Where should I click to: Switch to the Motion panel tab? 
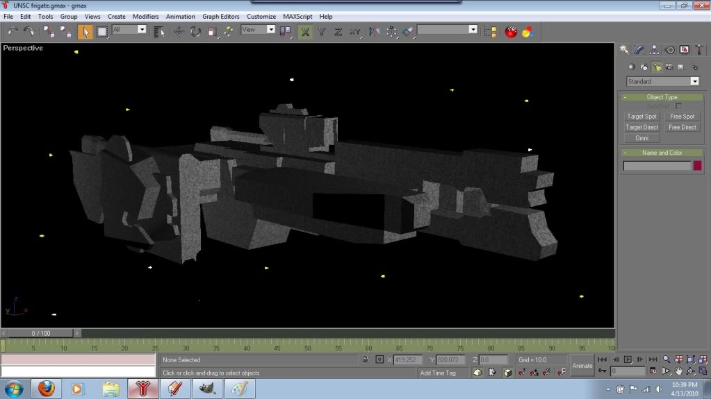click(670, 50)
